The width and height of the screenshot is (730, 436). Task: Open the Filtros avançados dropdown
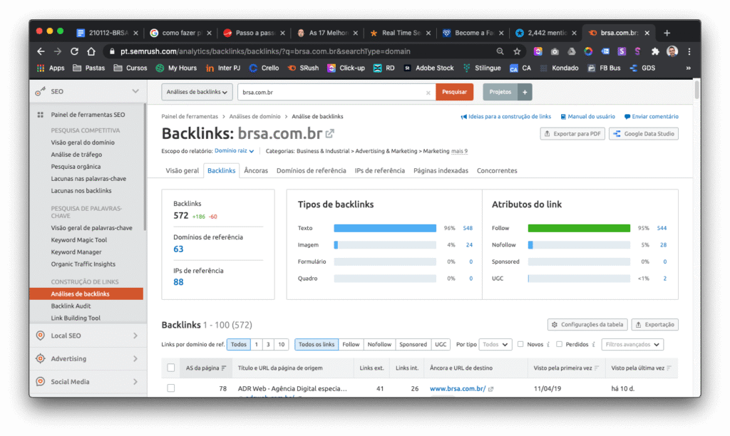[632, 344]
